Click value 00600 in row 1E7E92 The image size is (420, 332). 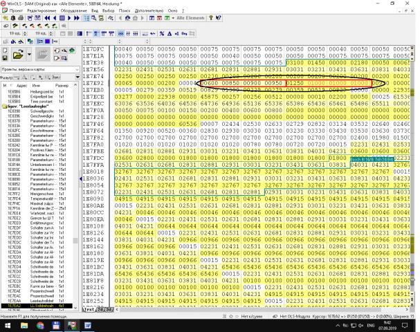[x=209, y=83]
